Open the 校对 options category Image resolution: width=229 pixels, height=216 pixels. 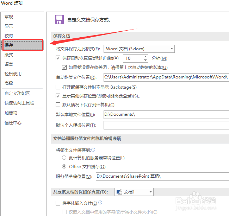tap(9, 36)
